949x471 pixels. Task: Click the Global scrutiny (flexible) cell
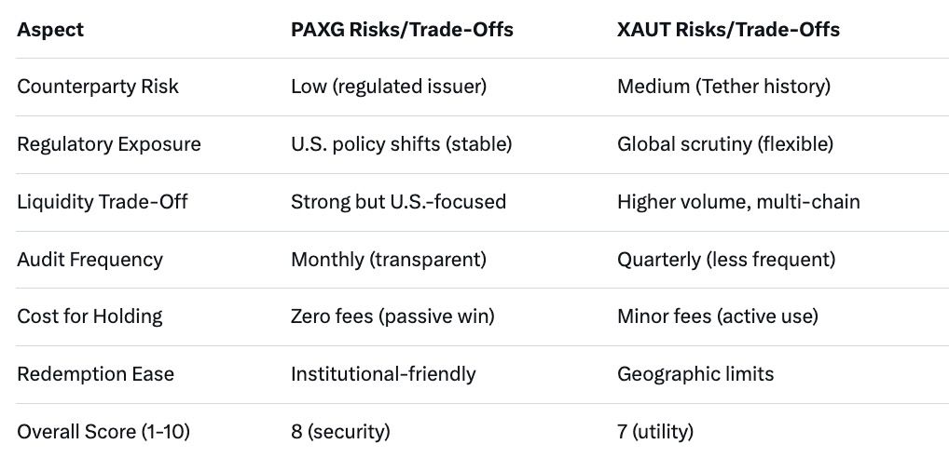point(724,144)
